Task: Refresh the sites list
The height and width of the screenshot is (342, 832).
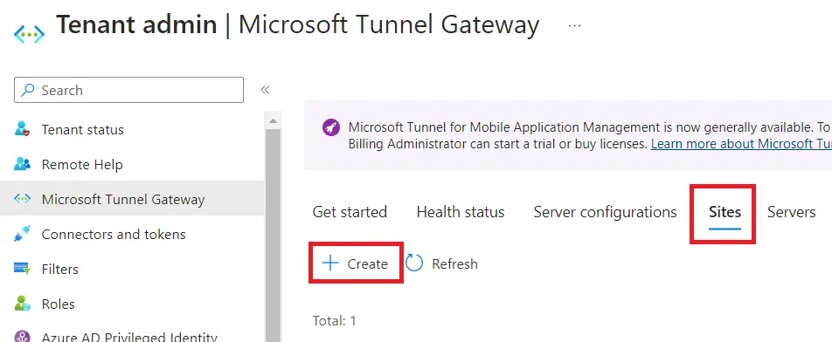Action: [441, 263]
